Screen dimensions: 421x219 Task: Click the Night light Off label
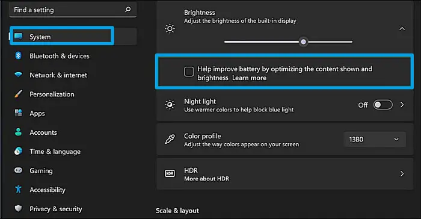363,105
